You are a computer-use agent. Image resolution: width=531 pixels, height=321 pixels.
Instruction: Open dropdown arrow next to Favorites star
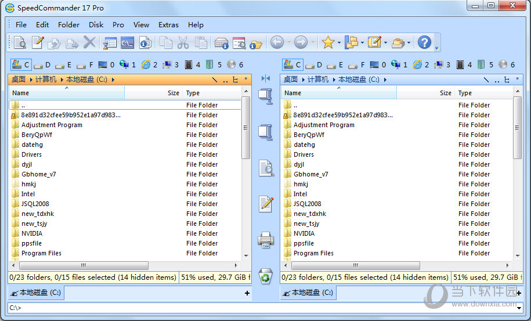pos(339,43)
